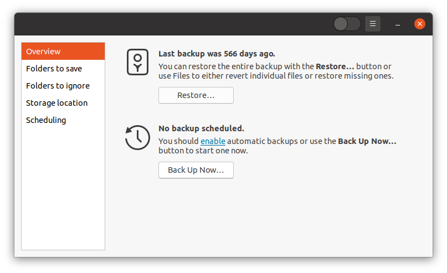447x273 pixels.
Task: Select the Overview sidebar item
Action: click(x=63, y=51)
